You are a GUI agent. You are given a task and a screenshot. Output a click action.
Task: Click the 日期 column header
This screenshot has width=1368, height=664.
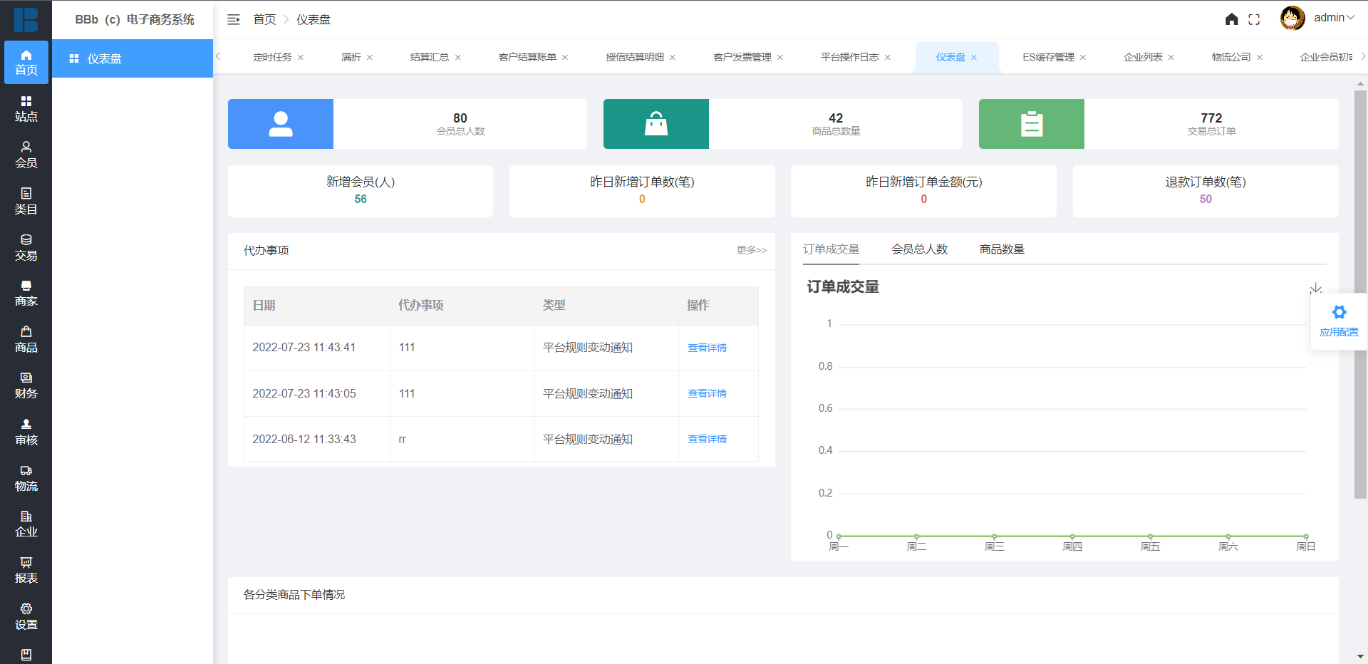click(317, 306)
